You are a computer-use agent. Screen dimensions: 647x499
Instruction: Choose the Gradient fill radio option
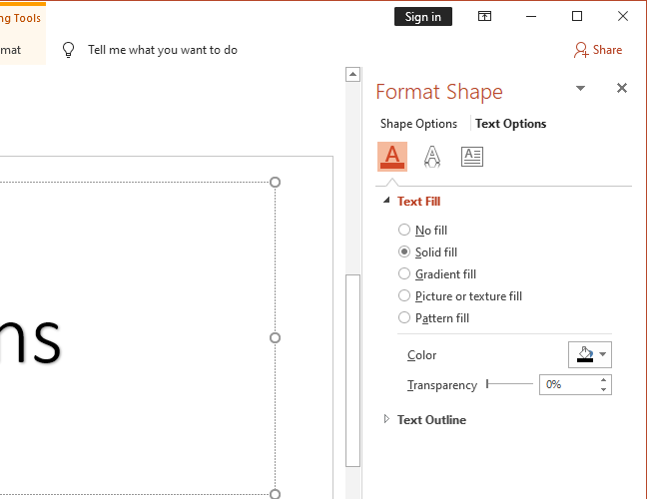[404, 274]
